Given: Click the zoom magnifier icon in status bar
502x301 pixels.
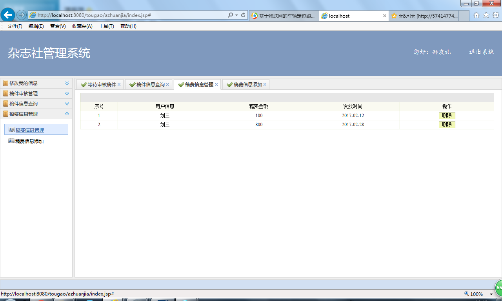Looking at the screenshot, I should click(467, 294).
